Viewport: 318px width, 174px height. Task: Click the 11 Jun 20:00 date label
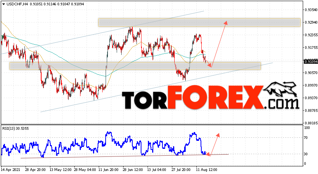(x=109, y=170)
